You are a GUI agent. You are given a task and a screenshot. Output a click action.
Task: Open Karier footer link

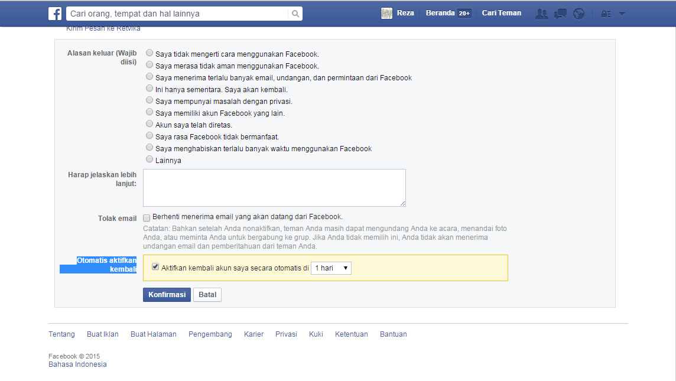[x=253, y=334]
